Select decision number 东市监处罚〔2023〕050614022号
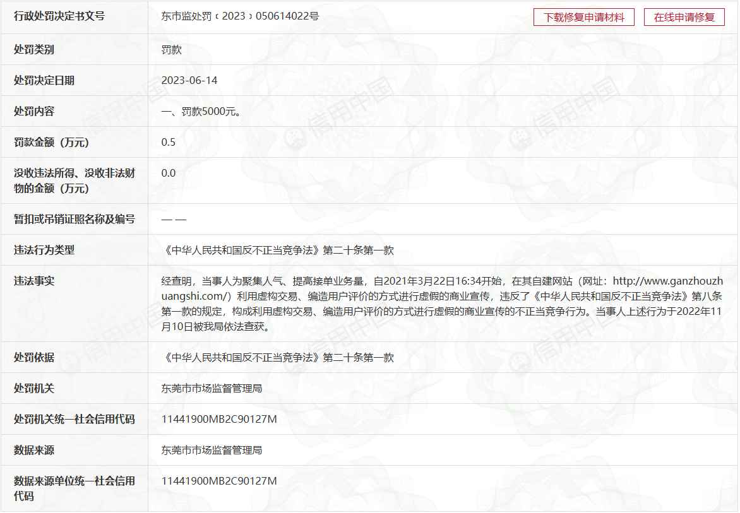The height and width of the screenshot is (513, 740). (x=240, y=16)
